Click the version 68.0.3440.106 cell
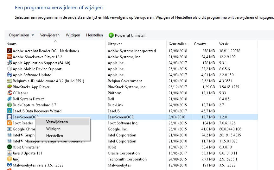Viewport: 274px width, 170px height. coord(230,129)
